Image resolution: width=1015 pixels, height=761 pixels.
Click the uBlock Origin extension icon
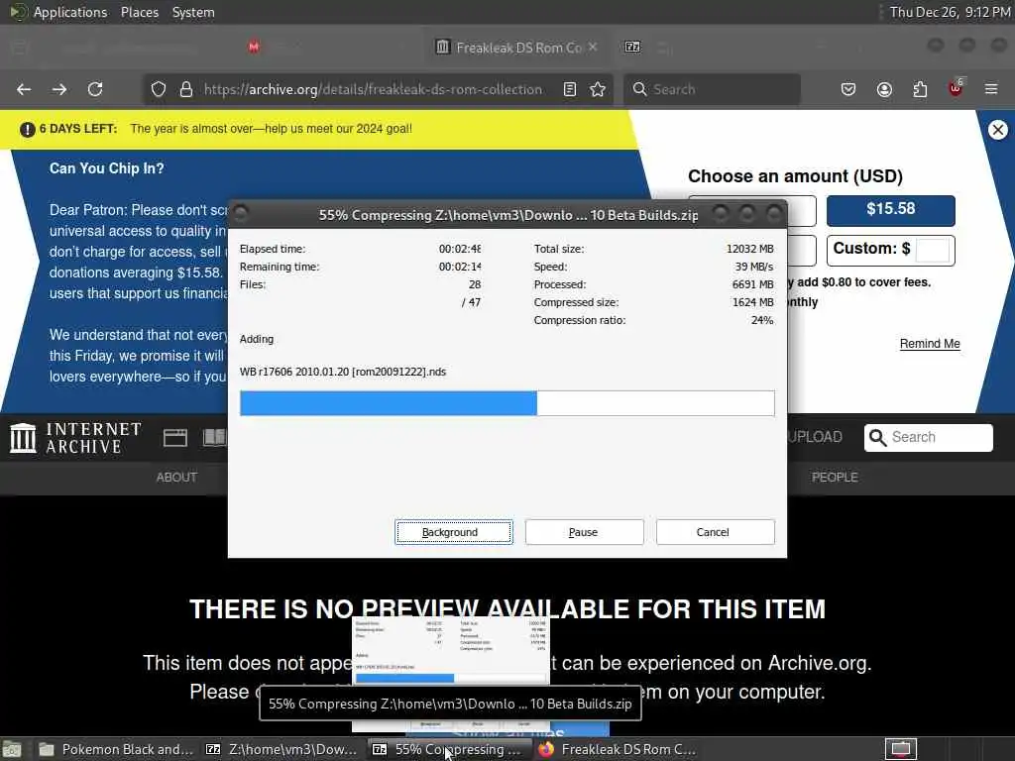[957, 88]
